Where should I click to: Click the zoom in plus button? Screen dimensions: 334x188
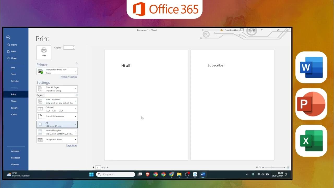pyautogui.click(x=284, y=167)
